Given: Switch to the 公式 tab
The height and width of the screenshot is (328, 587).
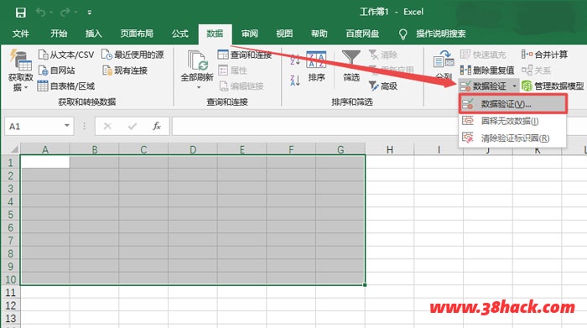Looking at the screenshot, I should [179, 34].
